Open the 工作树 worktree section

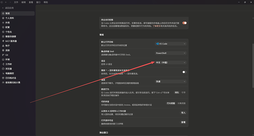tap(18, 64)
